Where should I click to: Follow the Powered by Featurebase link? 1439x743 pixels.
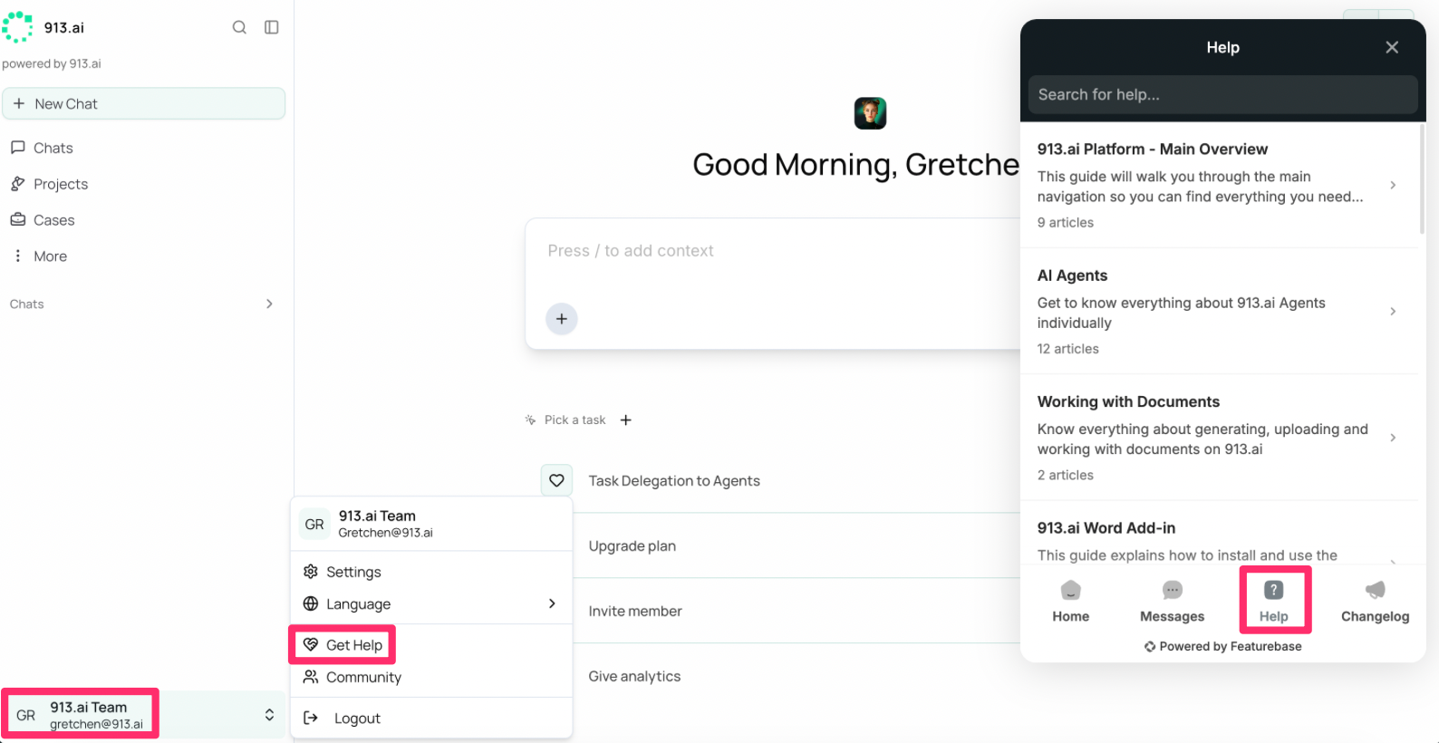[x=1222, y=646]
